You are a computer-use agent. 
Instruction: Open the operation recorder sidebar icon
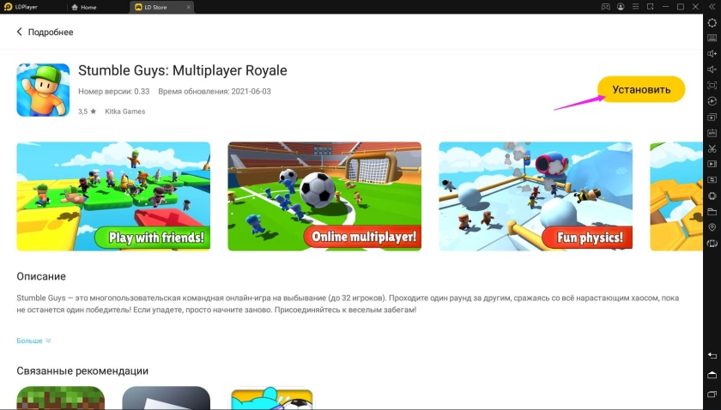click(712, 101)
